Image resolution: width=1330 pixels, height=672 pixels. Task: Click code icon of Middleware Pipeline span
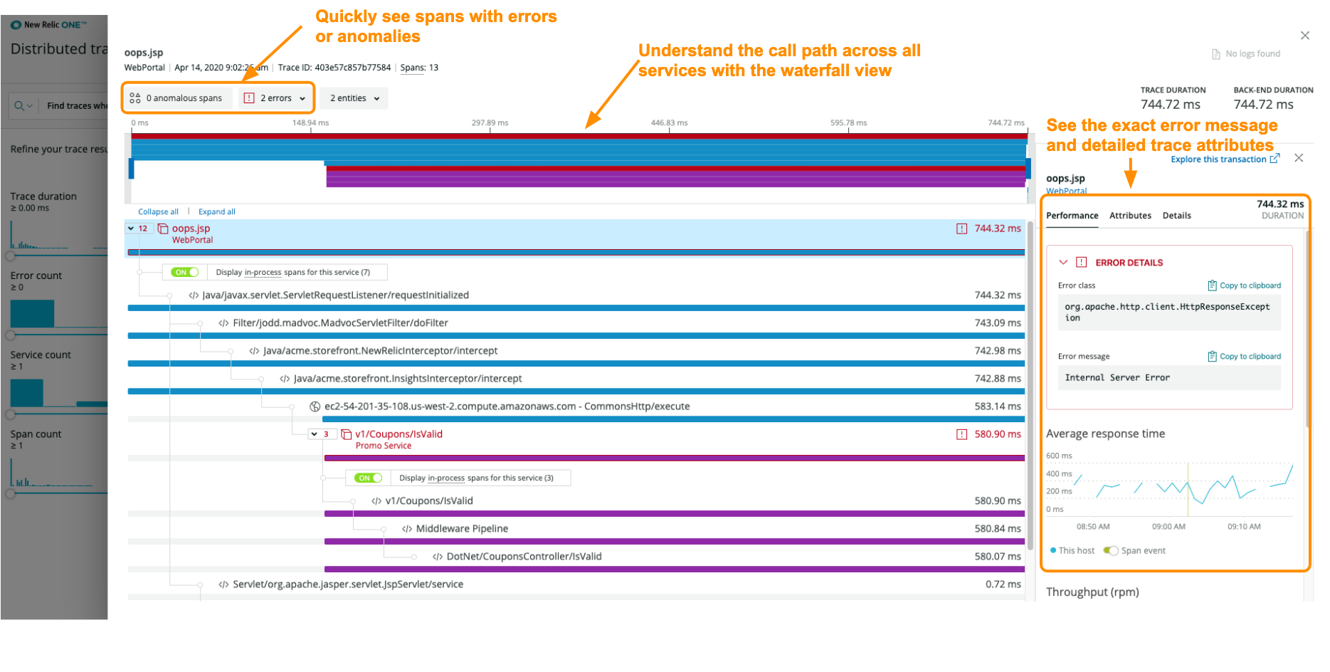pos(407,529)
